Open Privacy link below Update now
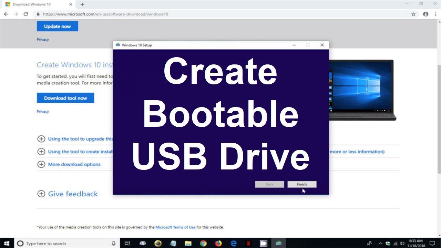The width and height of the screenshot is (441, 248). [x=43, y=39]
